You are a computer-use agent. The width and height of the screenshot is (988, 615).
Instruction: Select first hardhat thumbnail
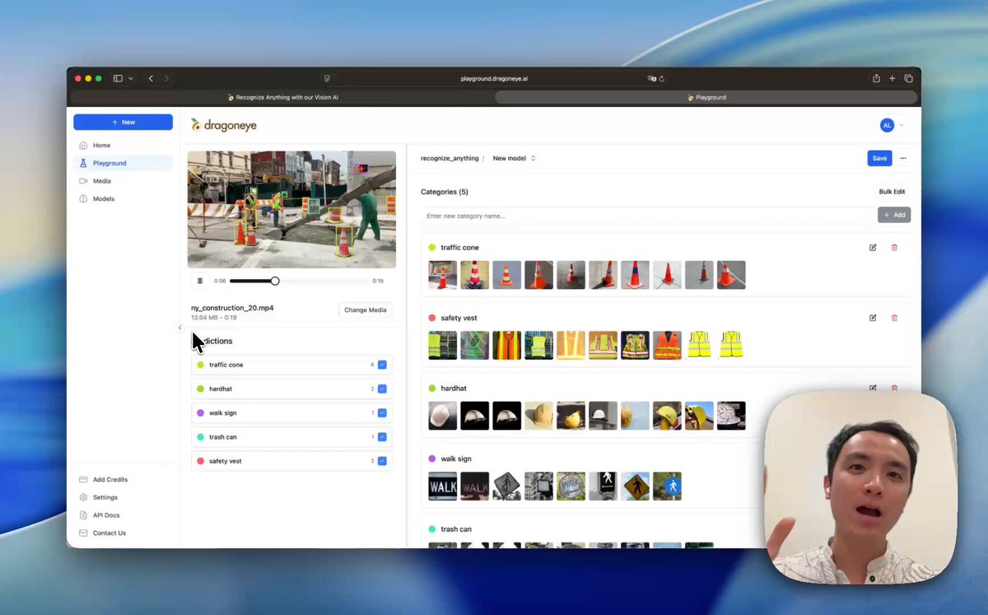(443, 416)
